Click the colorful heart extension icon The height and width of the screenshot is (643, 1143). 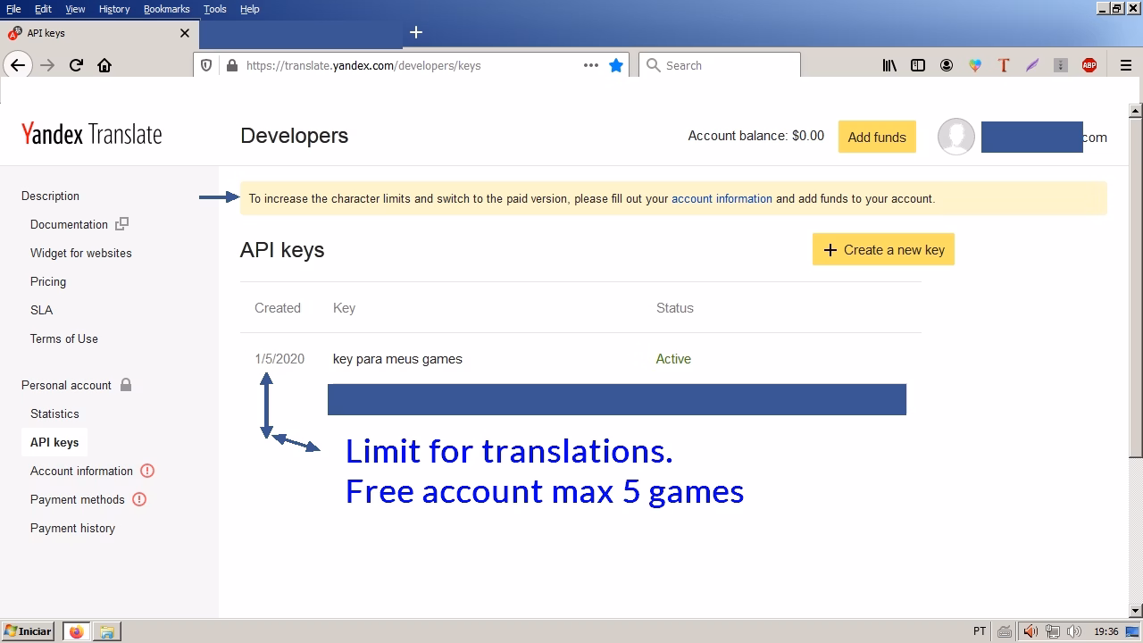click(x=975, y=65)
